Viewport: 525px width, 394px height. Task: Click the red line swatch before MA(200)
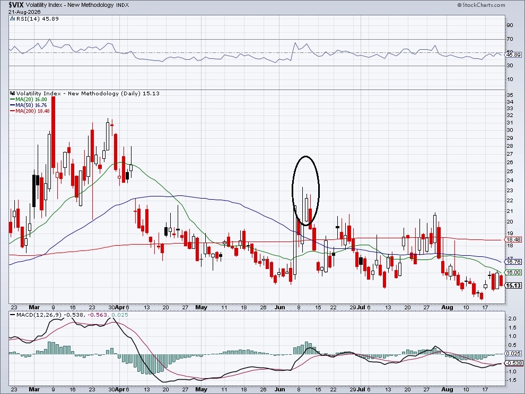click(12, 111)
